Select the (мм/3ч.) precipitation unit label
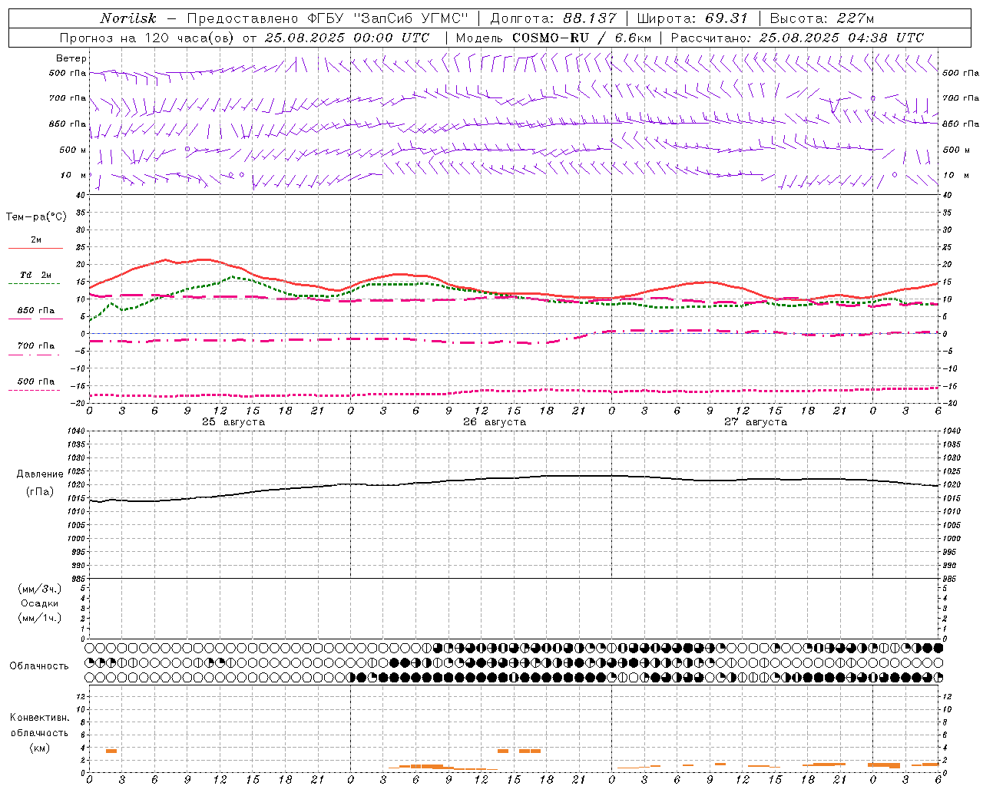983x786 pixels. tap(40, 589)
